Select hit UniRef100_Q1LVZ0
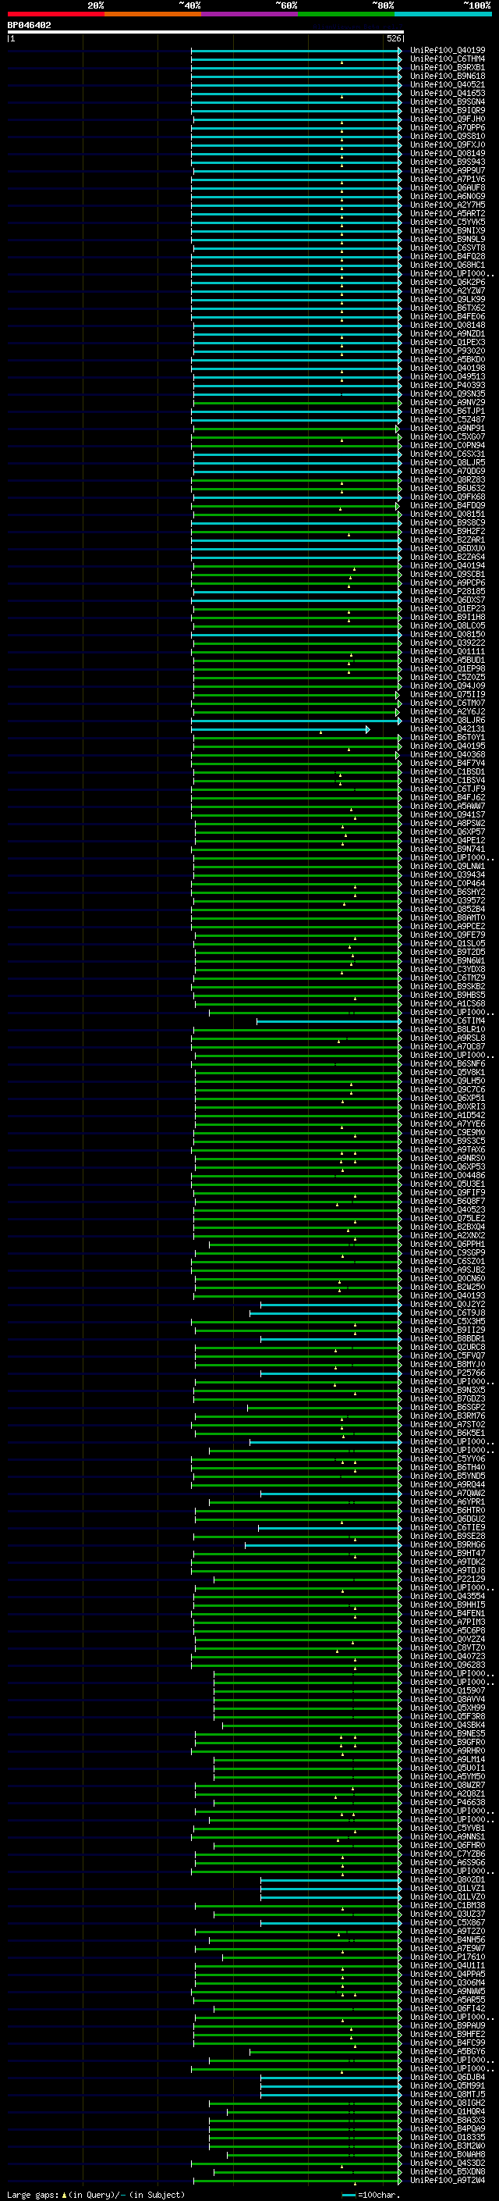 coord(448,1896)
